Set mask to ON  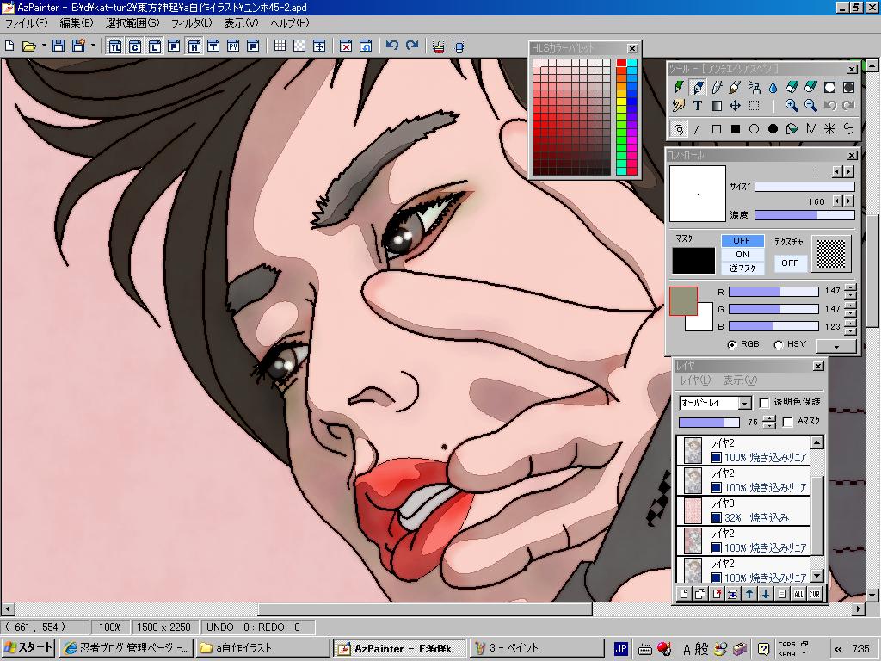point(742,255)
